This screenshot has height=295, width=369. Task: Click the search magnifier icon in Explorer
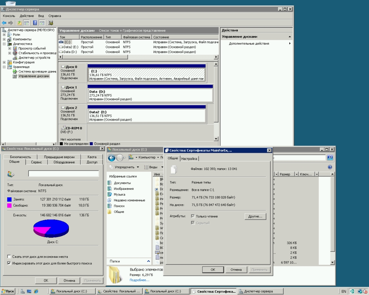[330, 157]
